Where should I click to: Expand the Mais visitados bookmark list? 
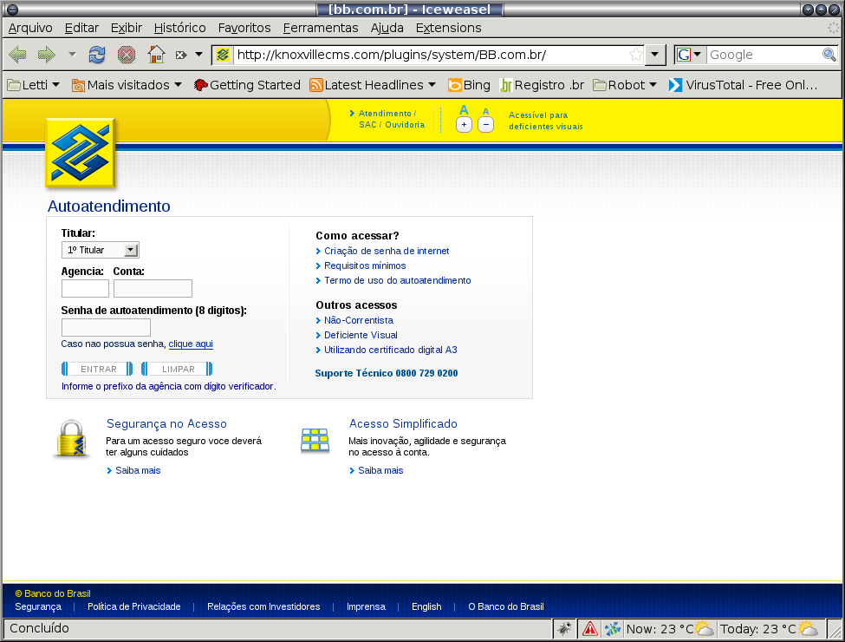click(x=127, y=85)
